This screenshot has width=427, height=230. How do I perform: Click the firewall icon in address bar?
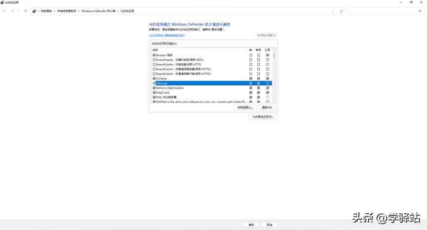pyautogui.click(x=35, y=11)
